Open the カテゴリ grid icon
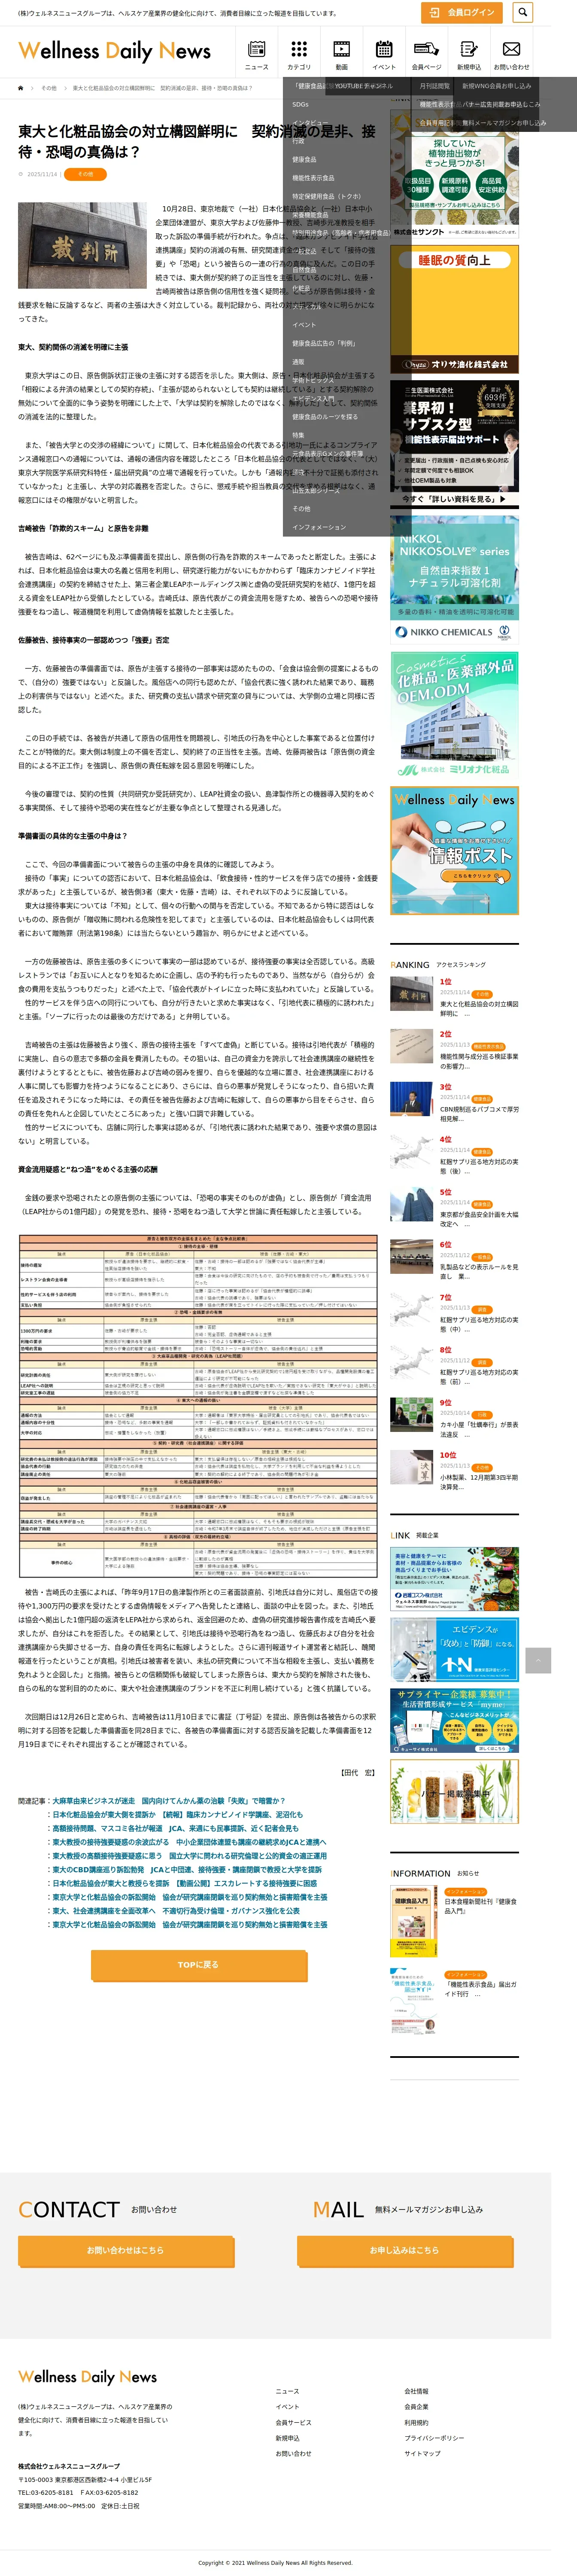577x2576 pixels. (x=299, y=54)
